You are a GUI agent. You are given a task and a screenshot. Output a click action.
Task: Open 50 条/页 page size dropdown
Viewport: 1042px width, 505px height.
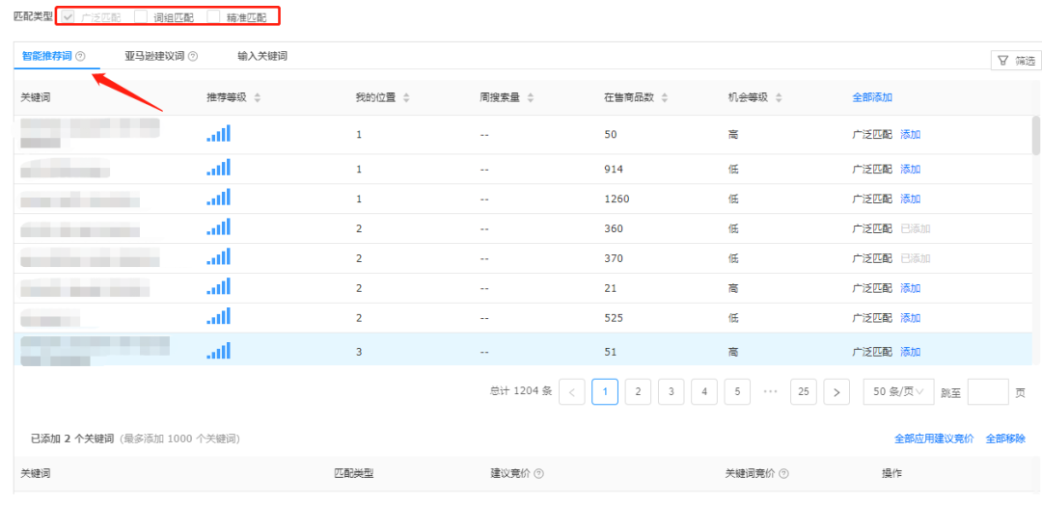(x=898, y=391)
